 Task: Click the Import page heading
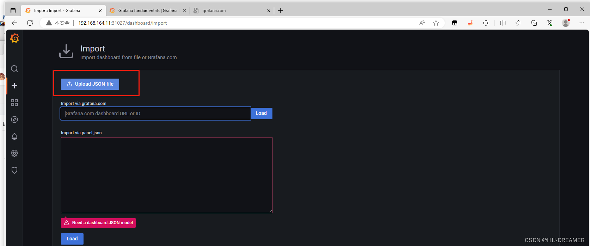tap(93, 49)
